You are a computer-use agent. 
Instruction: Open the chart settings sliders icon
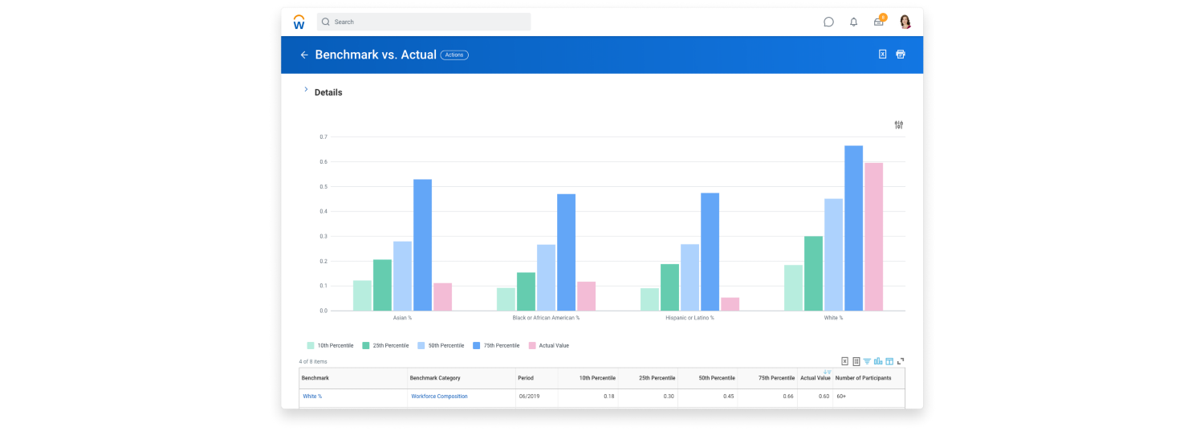click(x=898, y=125)
